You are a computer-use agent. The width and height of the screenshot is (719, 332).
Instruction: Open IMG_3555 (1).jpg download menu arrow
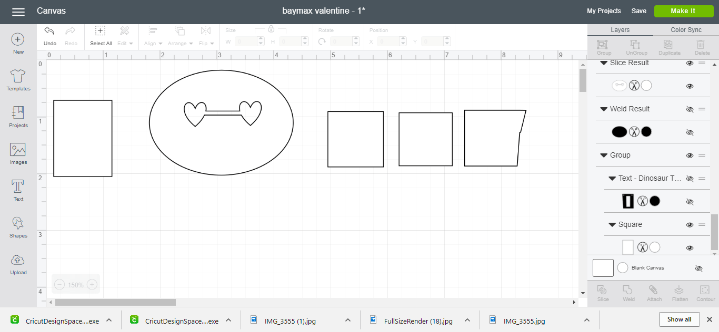[347, 320]
